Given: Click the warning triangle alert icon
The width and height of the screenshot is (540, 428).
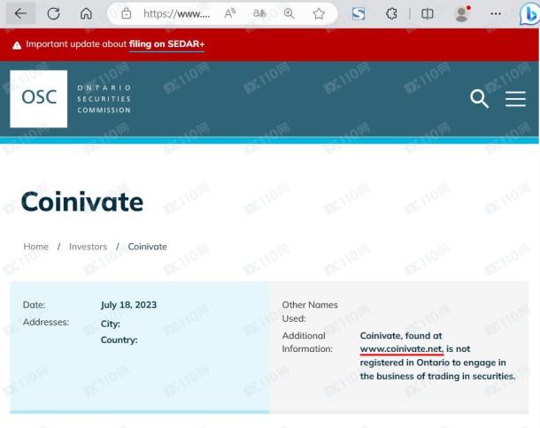Looking at the screenshot, I should 17,45.
